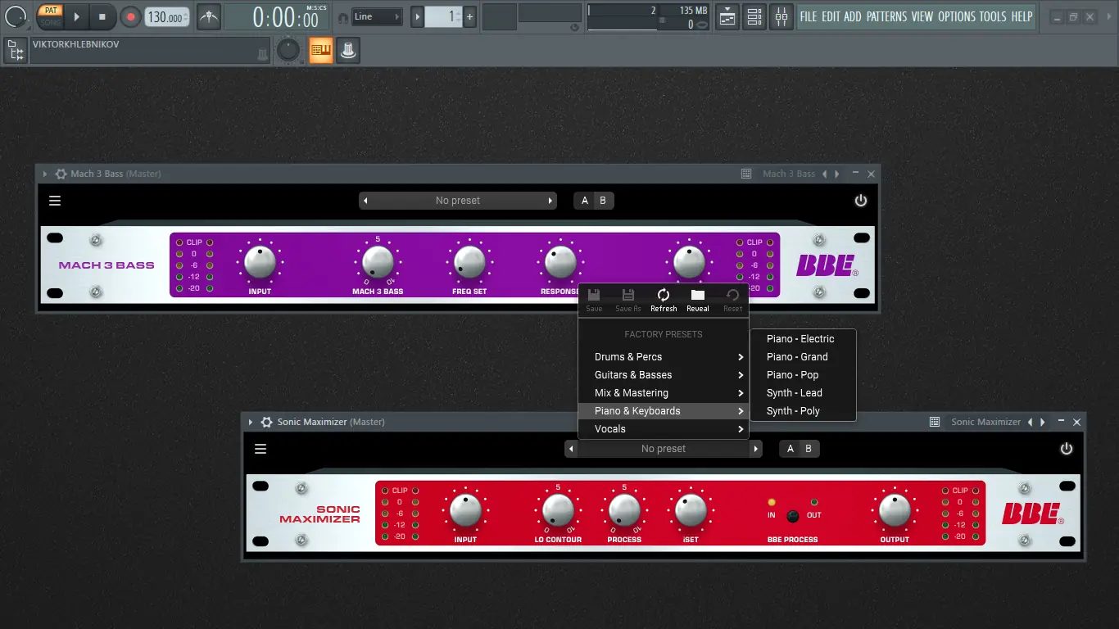Click the record button
Screen dimensions: 1119x629
[x=130, y=16]
